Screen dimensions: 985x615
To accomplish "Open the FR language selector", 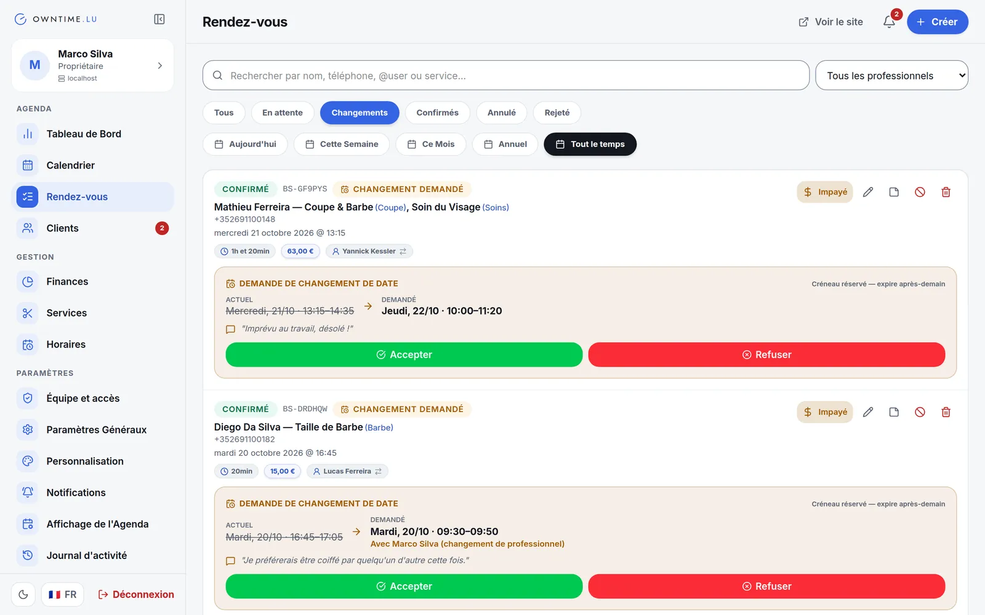I will tap(63, 595).
